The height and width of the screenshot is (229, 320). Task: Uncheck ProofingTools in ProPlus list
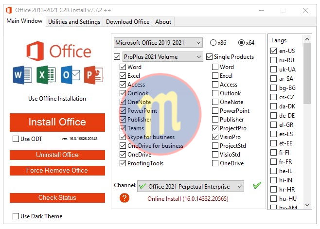[123, 163]
